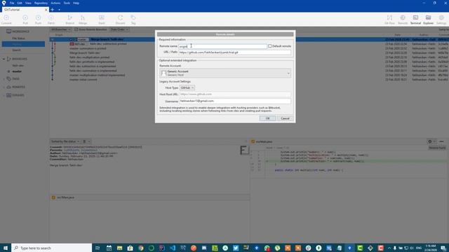The image size is (449, 252).
Task: Click the Host Root URL field
Action: (235, 94)
